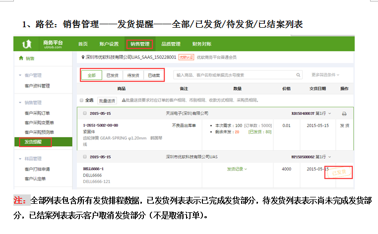Click the 批量送货 button
Screen dimensions: 378x234
tap(106, 100)
